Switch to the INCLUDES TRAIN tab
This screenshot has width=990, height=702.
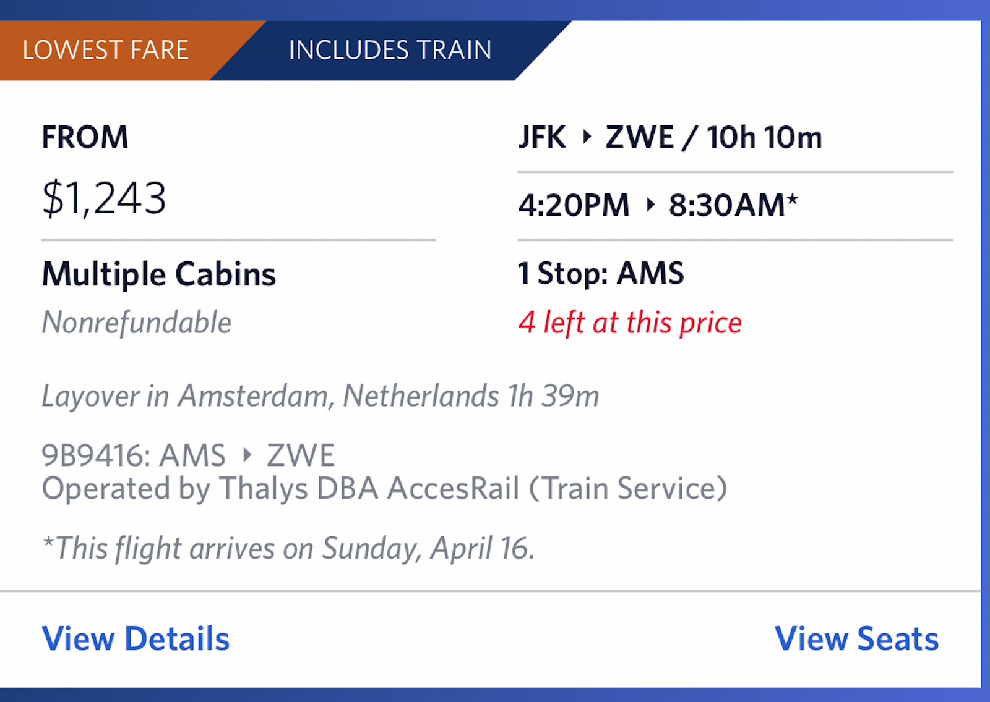click(391, 50)
